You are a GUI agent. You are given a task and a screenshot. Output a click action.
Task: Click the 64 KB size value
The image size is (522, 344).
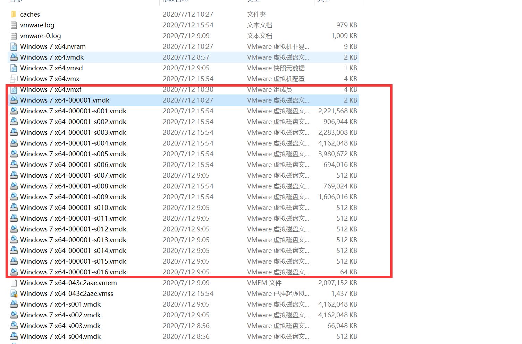pyautogui.click(x=348, y=272)
